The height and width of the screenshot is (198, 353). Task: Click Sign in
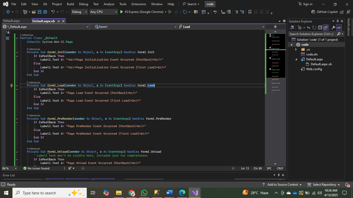coord(305,4)
